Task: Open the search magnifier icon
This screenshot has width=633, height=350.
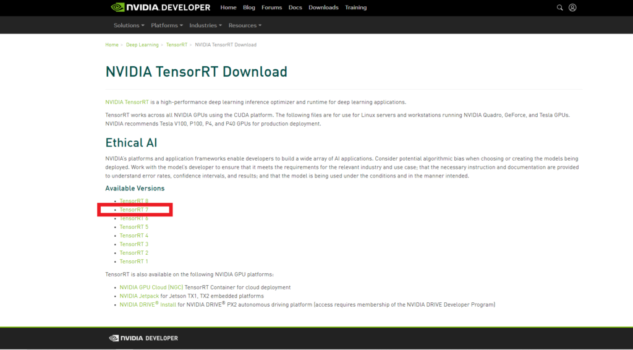Action: [x=560, y=7]
